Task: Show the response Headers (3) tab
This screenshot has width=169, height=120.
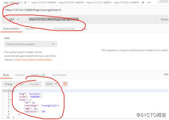Action: click(x=38, y=75)
